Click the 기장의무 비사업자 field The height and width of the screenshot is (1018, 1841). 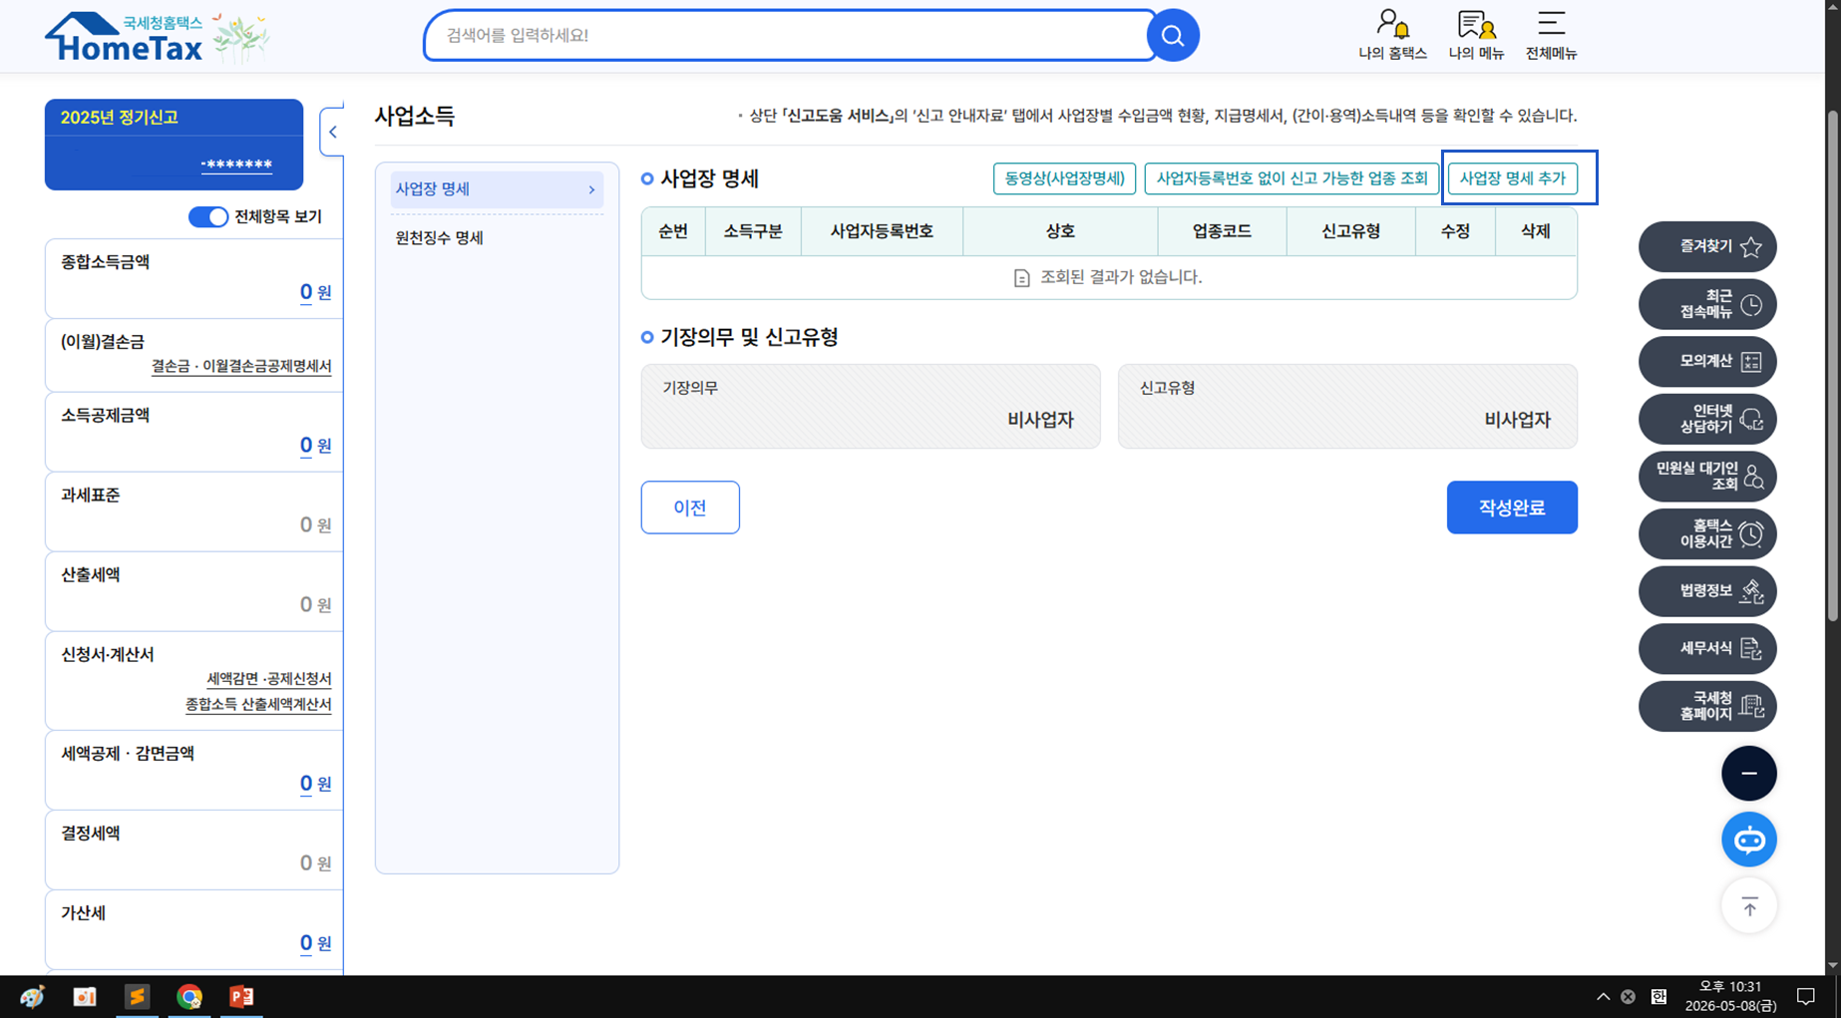point(871,406)
